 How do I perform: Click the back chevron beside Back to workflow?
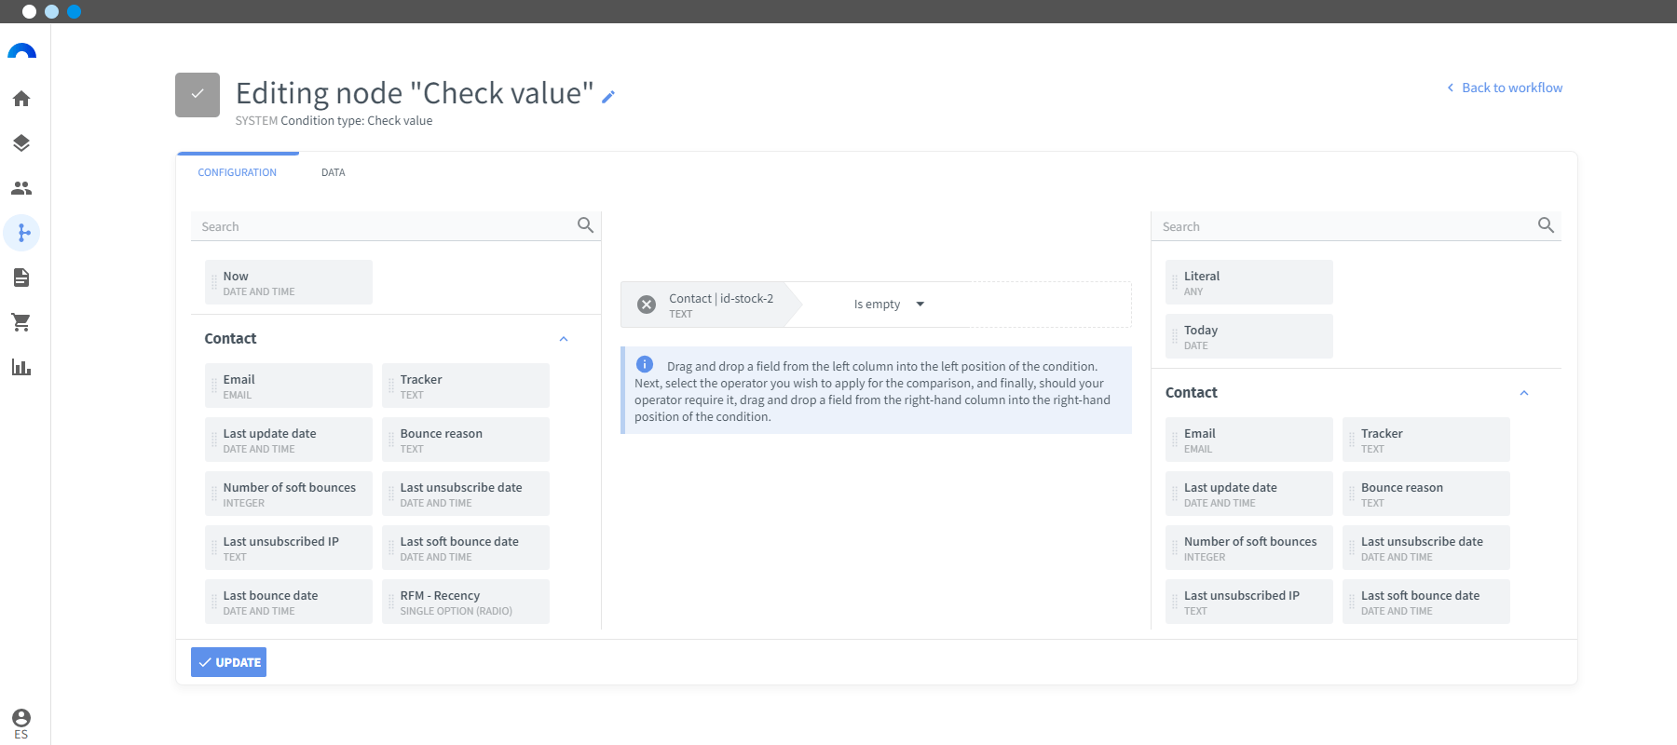(x=1451, y=88)
